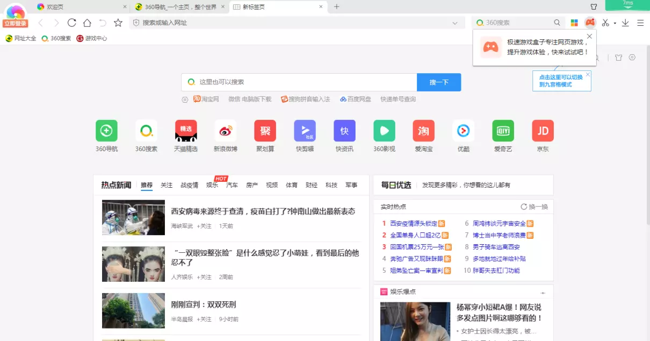Open the hamburger main menu
This screenshot has width=650, height=341.
pos(640,23)
